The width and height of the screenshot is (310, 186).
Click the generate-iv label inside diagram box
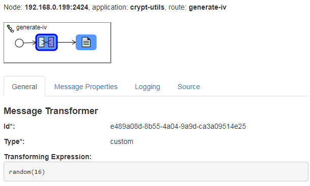point(32,27)
